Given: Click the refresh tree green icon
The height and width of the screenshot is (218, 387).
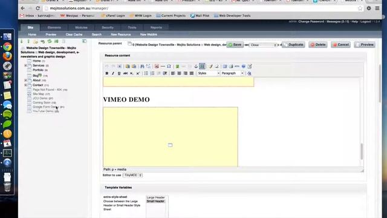Looking at the screenshot, I should tap(50, 42).
